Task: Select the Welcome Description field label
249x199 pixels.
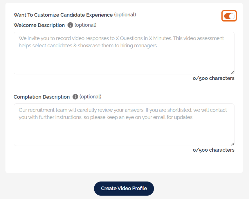Action: click(39, 25)
